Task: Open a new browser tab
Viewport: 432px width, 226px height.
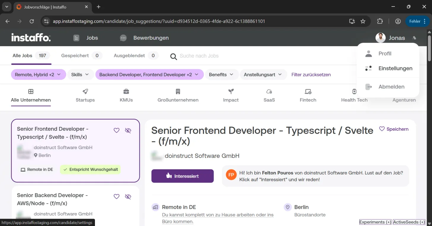Action: [99, 7]
